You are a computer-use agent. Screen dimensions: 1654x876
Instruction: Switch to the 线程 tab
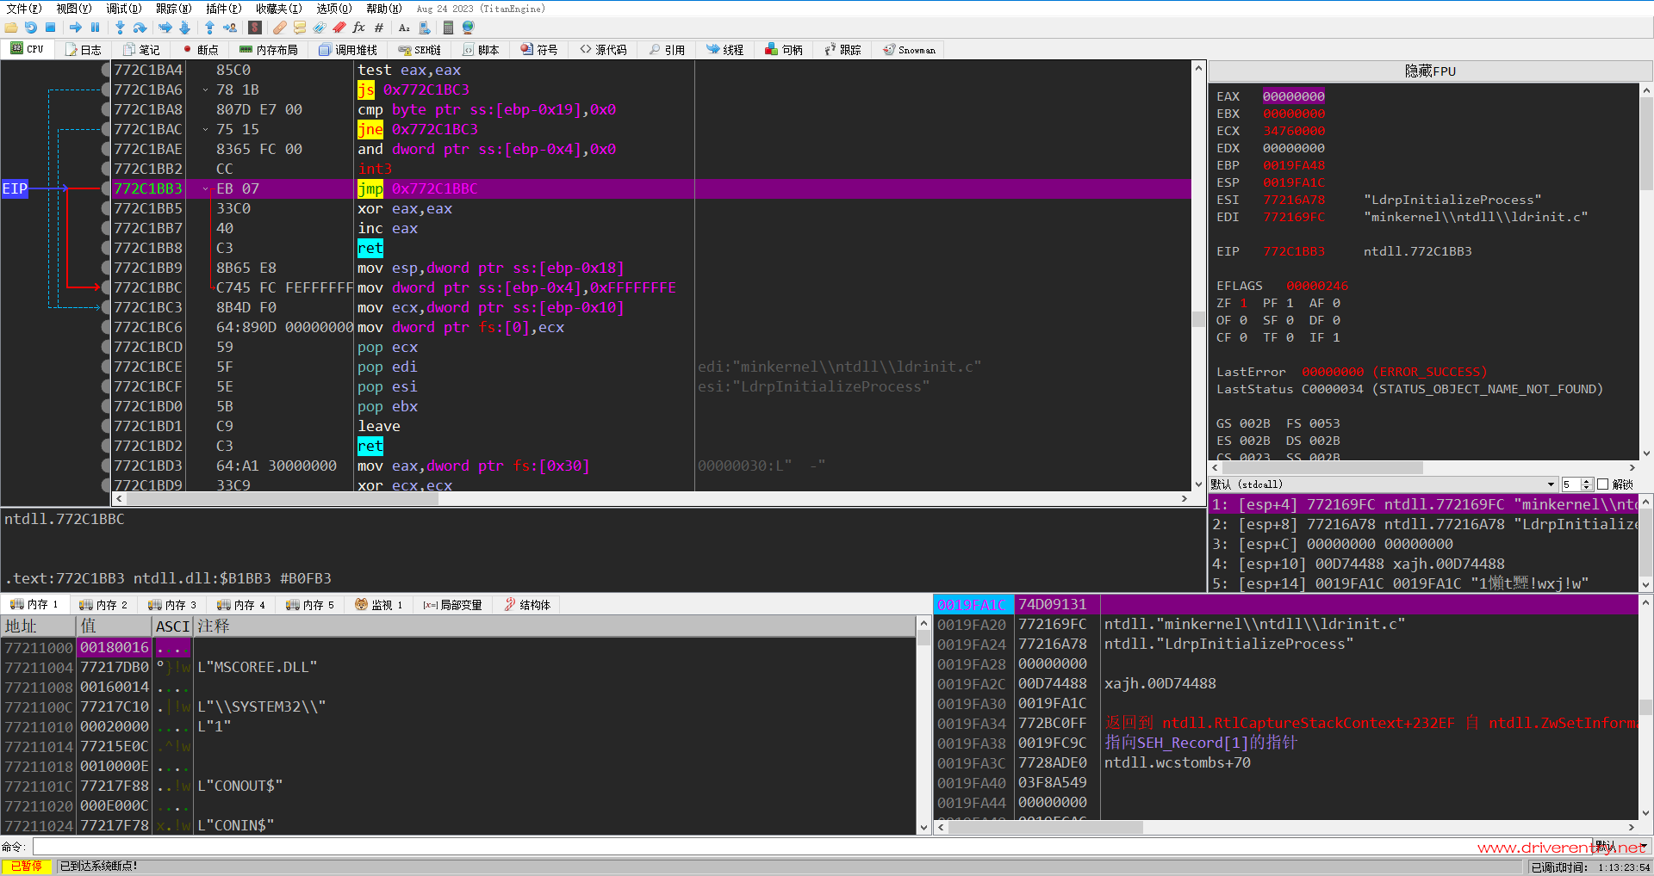coord(725,50)
